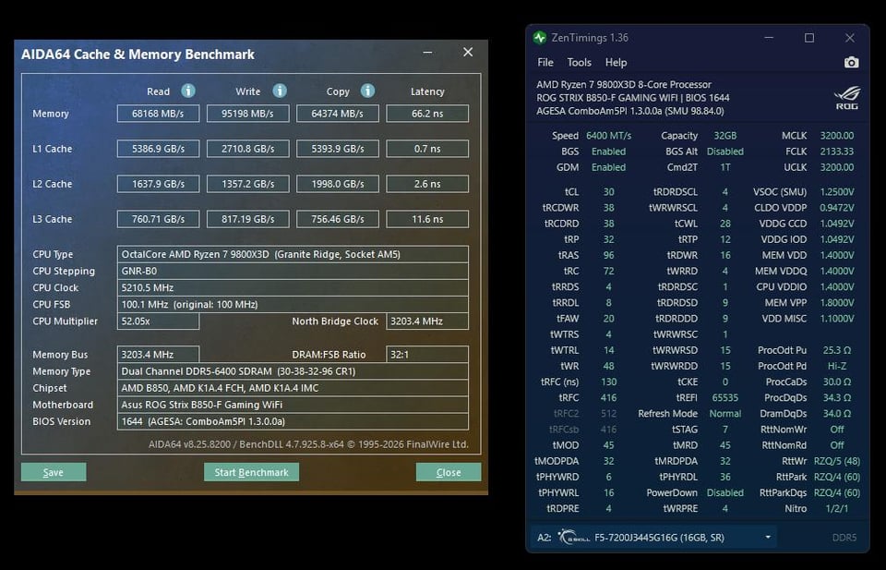Click the info icon next to Copy
Viewport: 886px width, 570px height.
[367, 91]
